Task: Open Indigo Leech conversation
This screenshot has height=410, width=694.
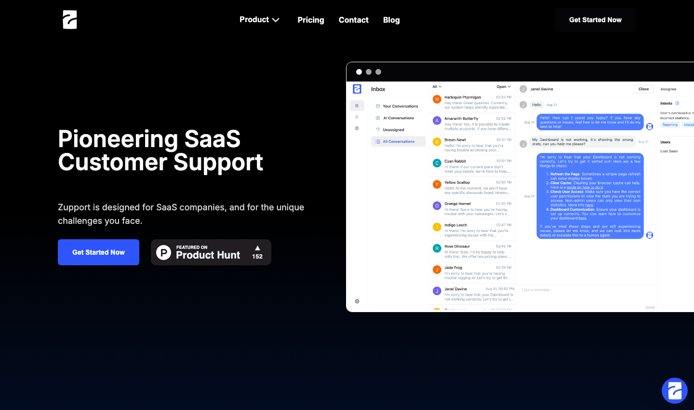Action: (472, 230)
